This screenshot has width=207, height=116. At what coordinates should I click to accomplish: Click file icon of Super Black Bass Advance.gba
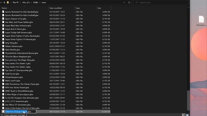coord(3,25)
